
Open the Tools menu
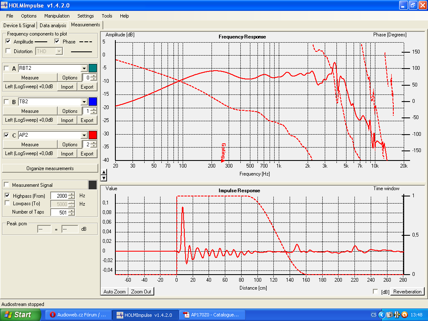(x=107, y=16)
